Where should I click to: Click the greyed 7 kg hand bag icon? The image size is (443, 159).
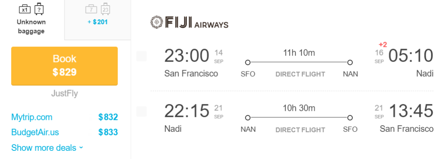(x=91, y=9)
